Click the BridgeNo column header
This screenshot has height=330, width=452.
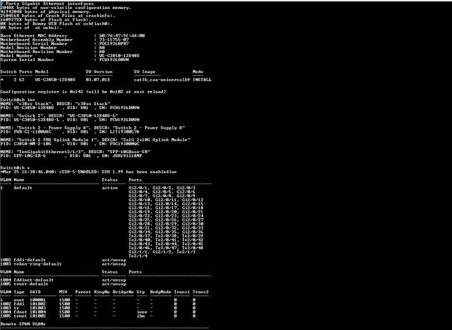(123, 292)
